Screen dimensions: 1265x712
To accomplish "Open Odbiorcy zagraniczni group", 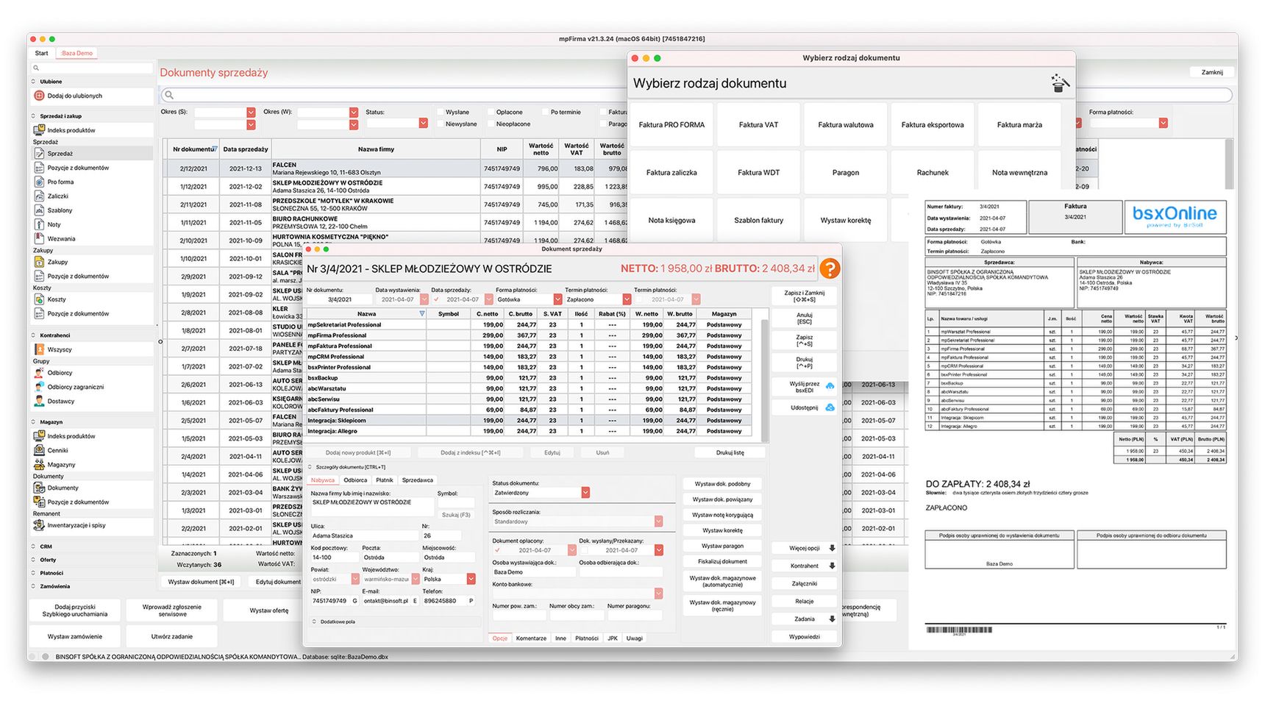I will pyautogui.click(x=75, y=387).
